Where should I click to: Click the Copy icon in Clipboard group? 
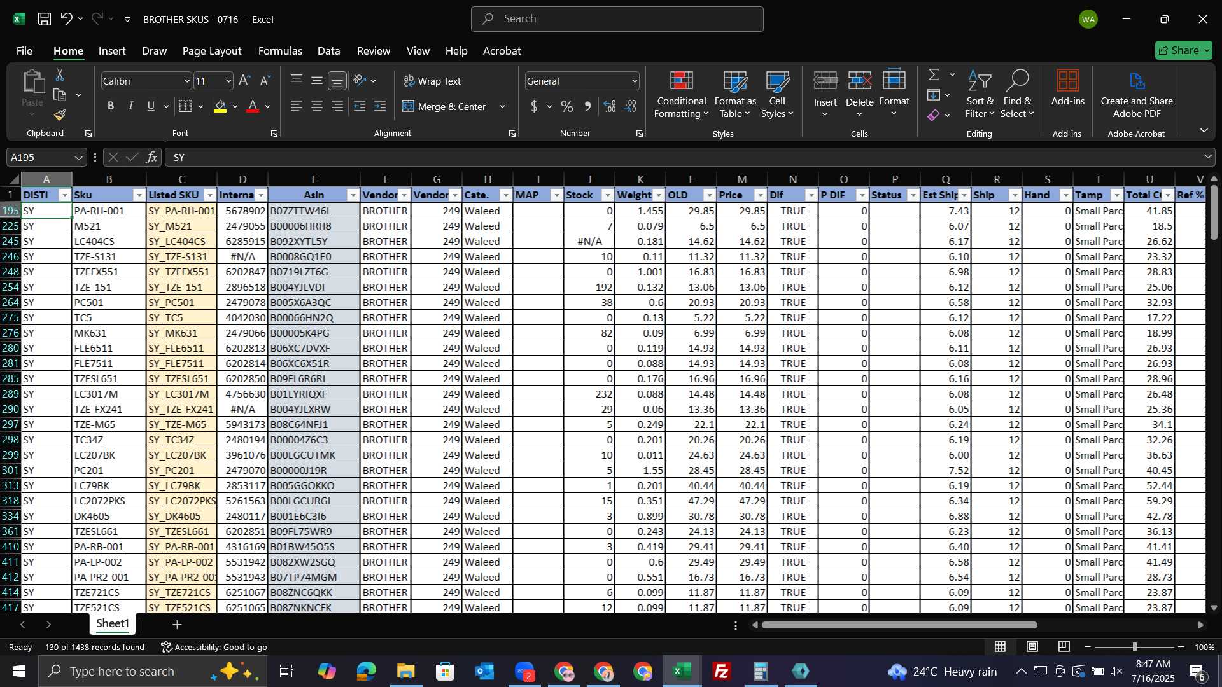pos(60,95)
